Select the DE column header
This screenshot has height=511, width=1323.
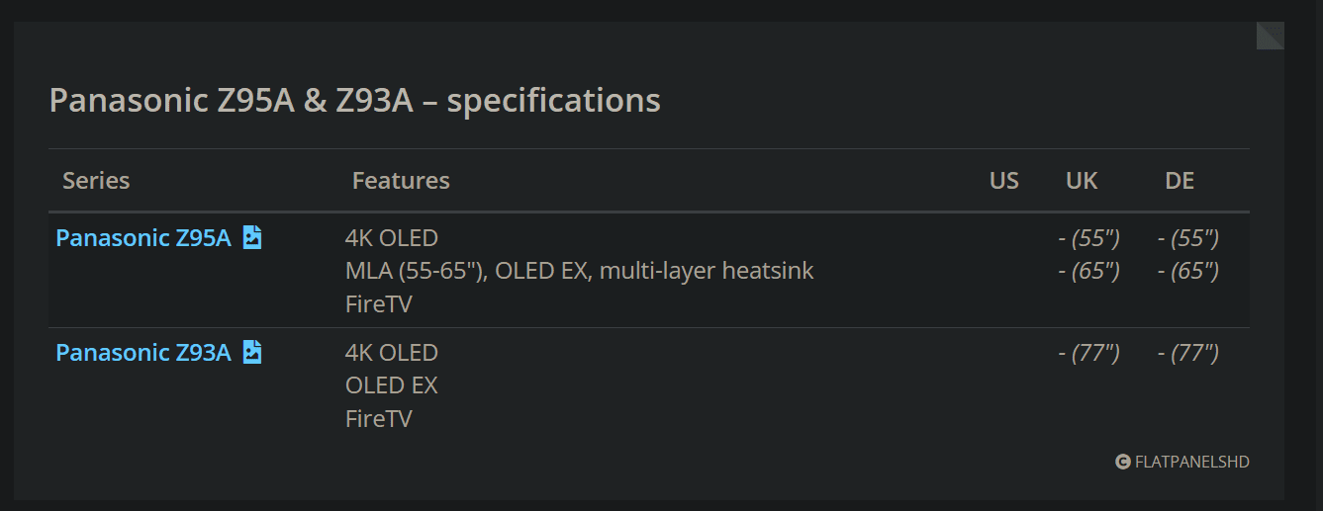click(x=1180, y=181)
